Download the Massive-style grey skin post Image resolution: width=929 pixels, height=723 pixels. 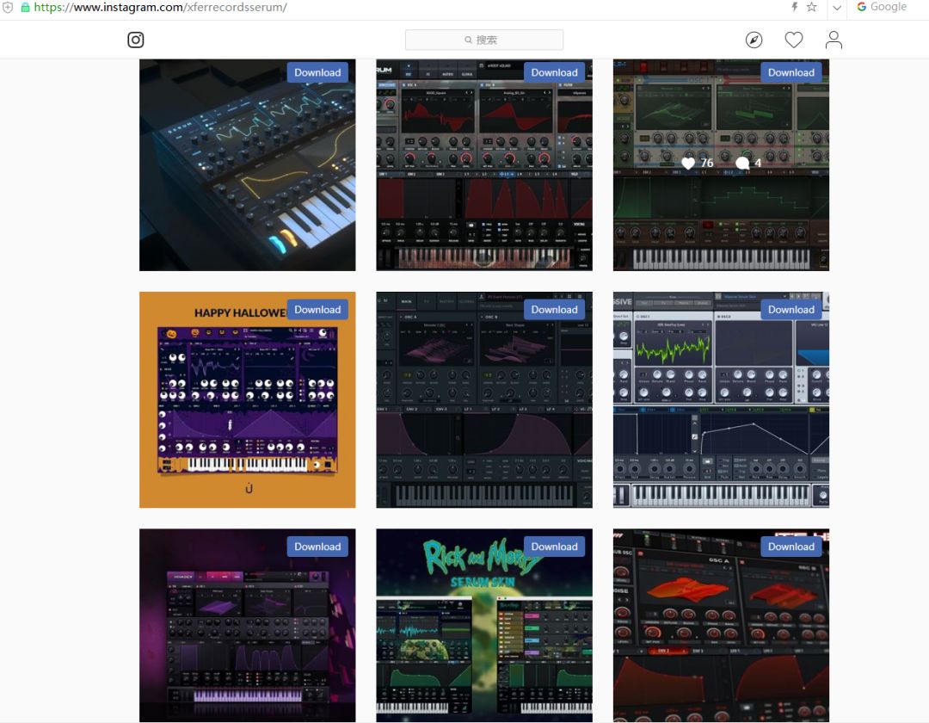click(x=791, y=309)
